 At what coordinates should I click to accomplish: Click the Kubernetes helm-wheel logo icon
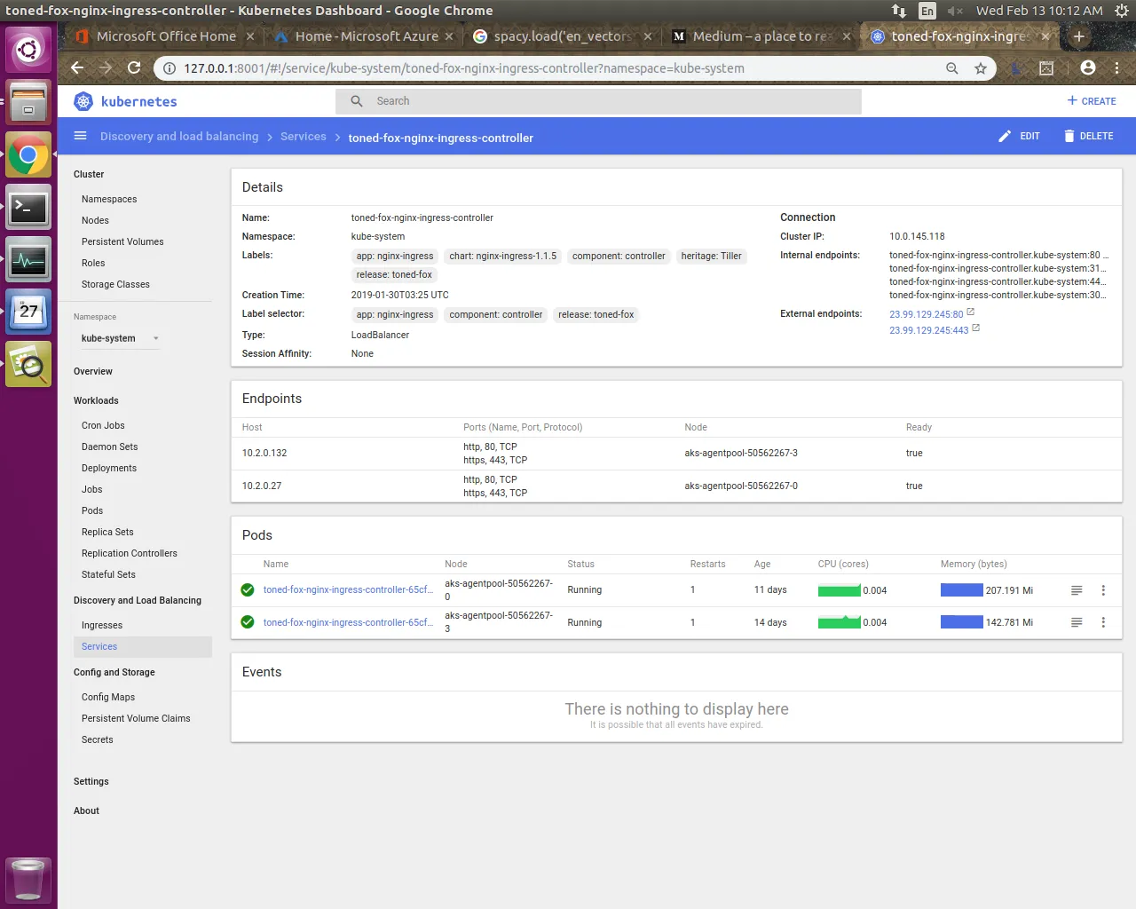point(83,101)
